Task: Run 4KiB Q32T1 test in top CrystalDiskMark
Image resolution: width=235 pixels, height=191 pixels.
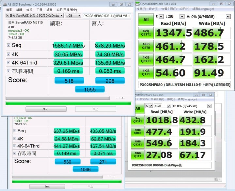Action: tap(146, 59)
